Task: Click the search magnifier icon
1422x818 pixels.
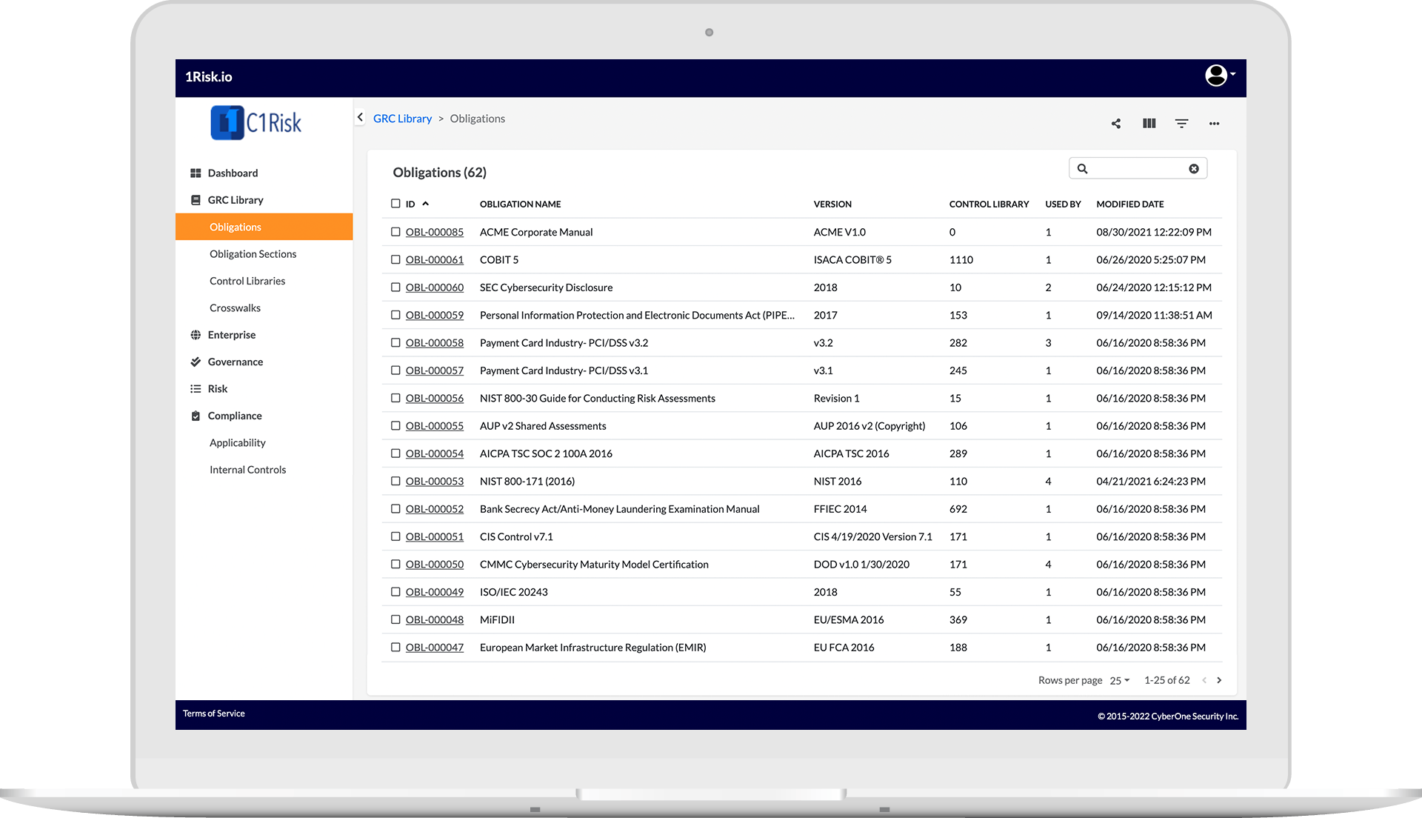Action: coord(1082,169)
